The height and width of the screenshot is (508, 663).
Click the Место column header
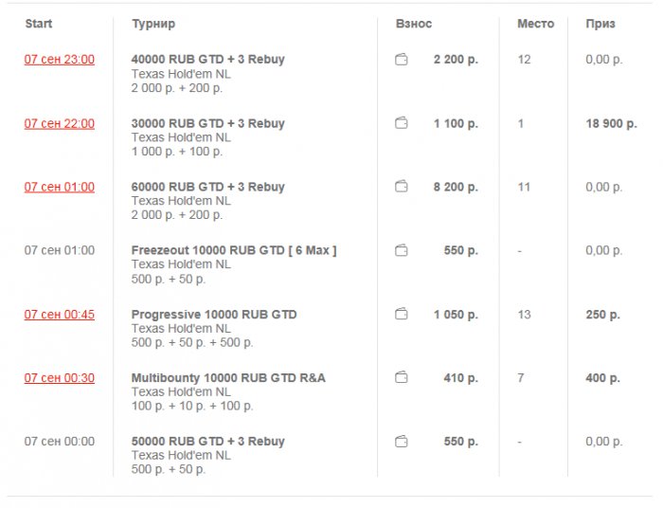[x=536, y=24]
